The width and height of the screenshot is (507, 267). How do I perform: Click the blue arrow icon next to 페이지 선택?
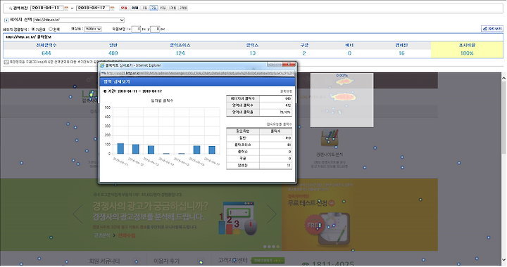click(x=6, y=20)
